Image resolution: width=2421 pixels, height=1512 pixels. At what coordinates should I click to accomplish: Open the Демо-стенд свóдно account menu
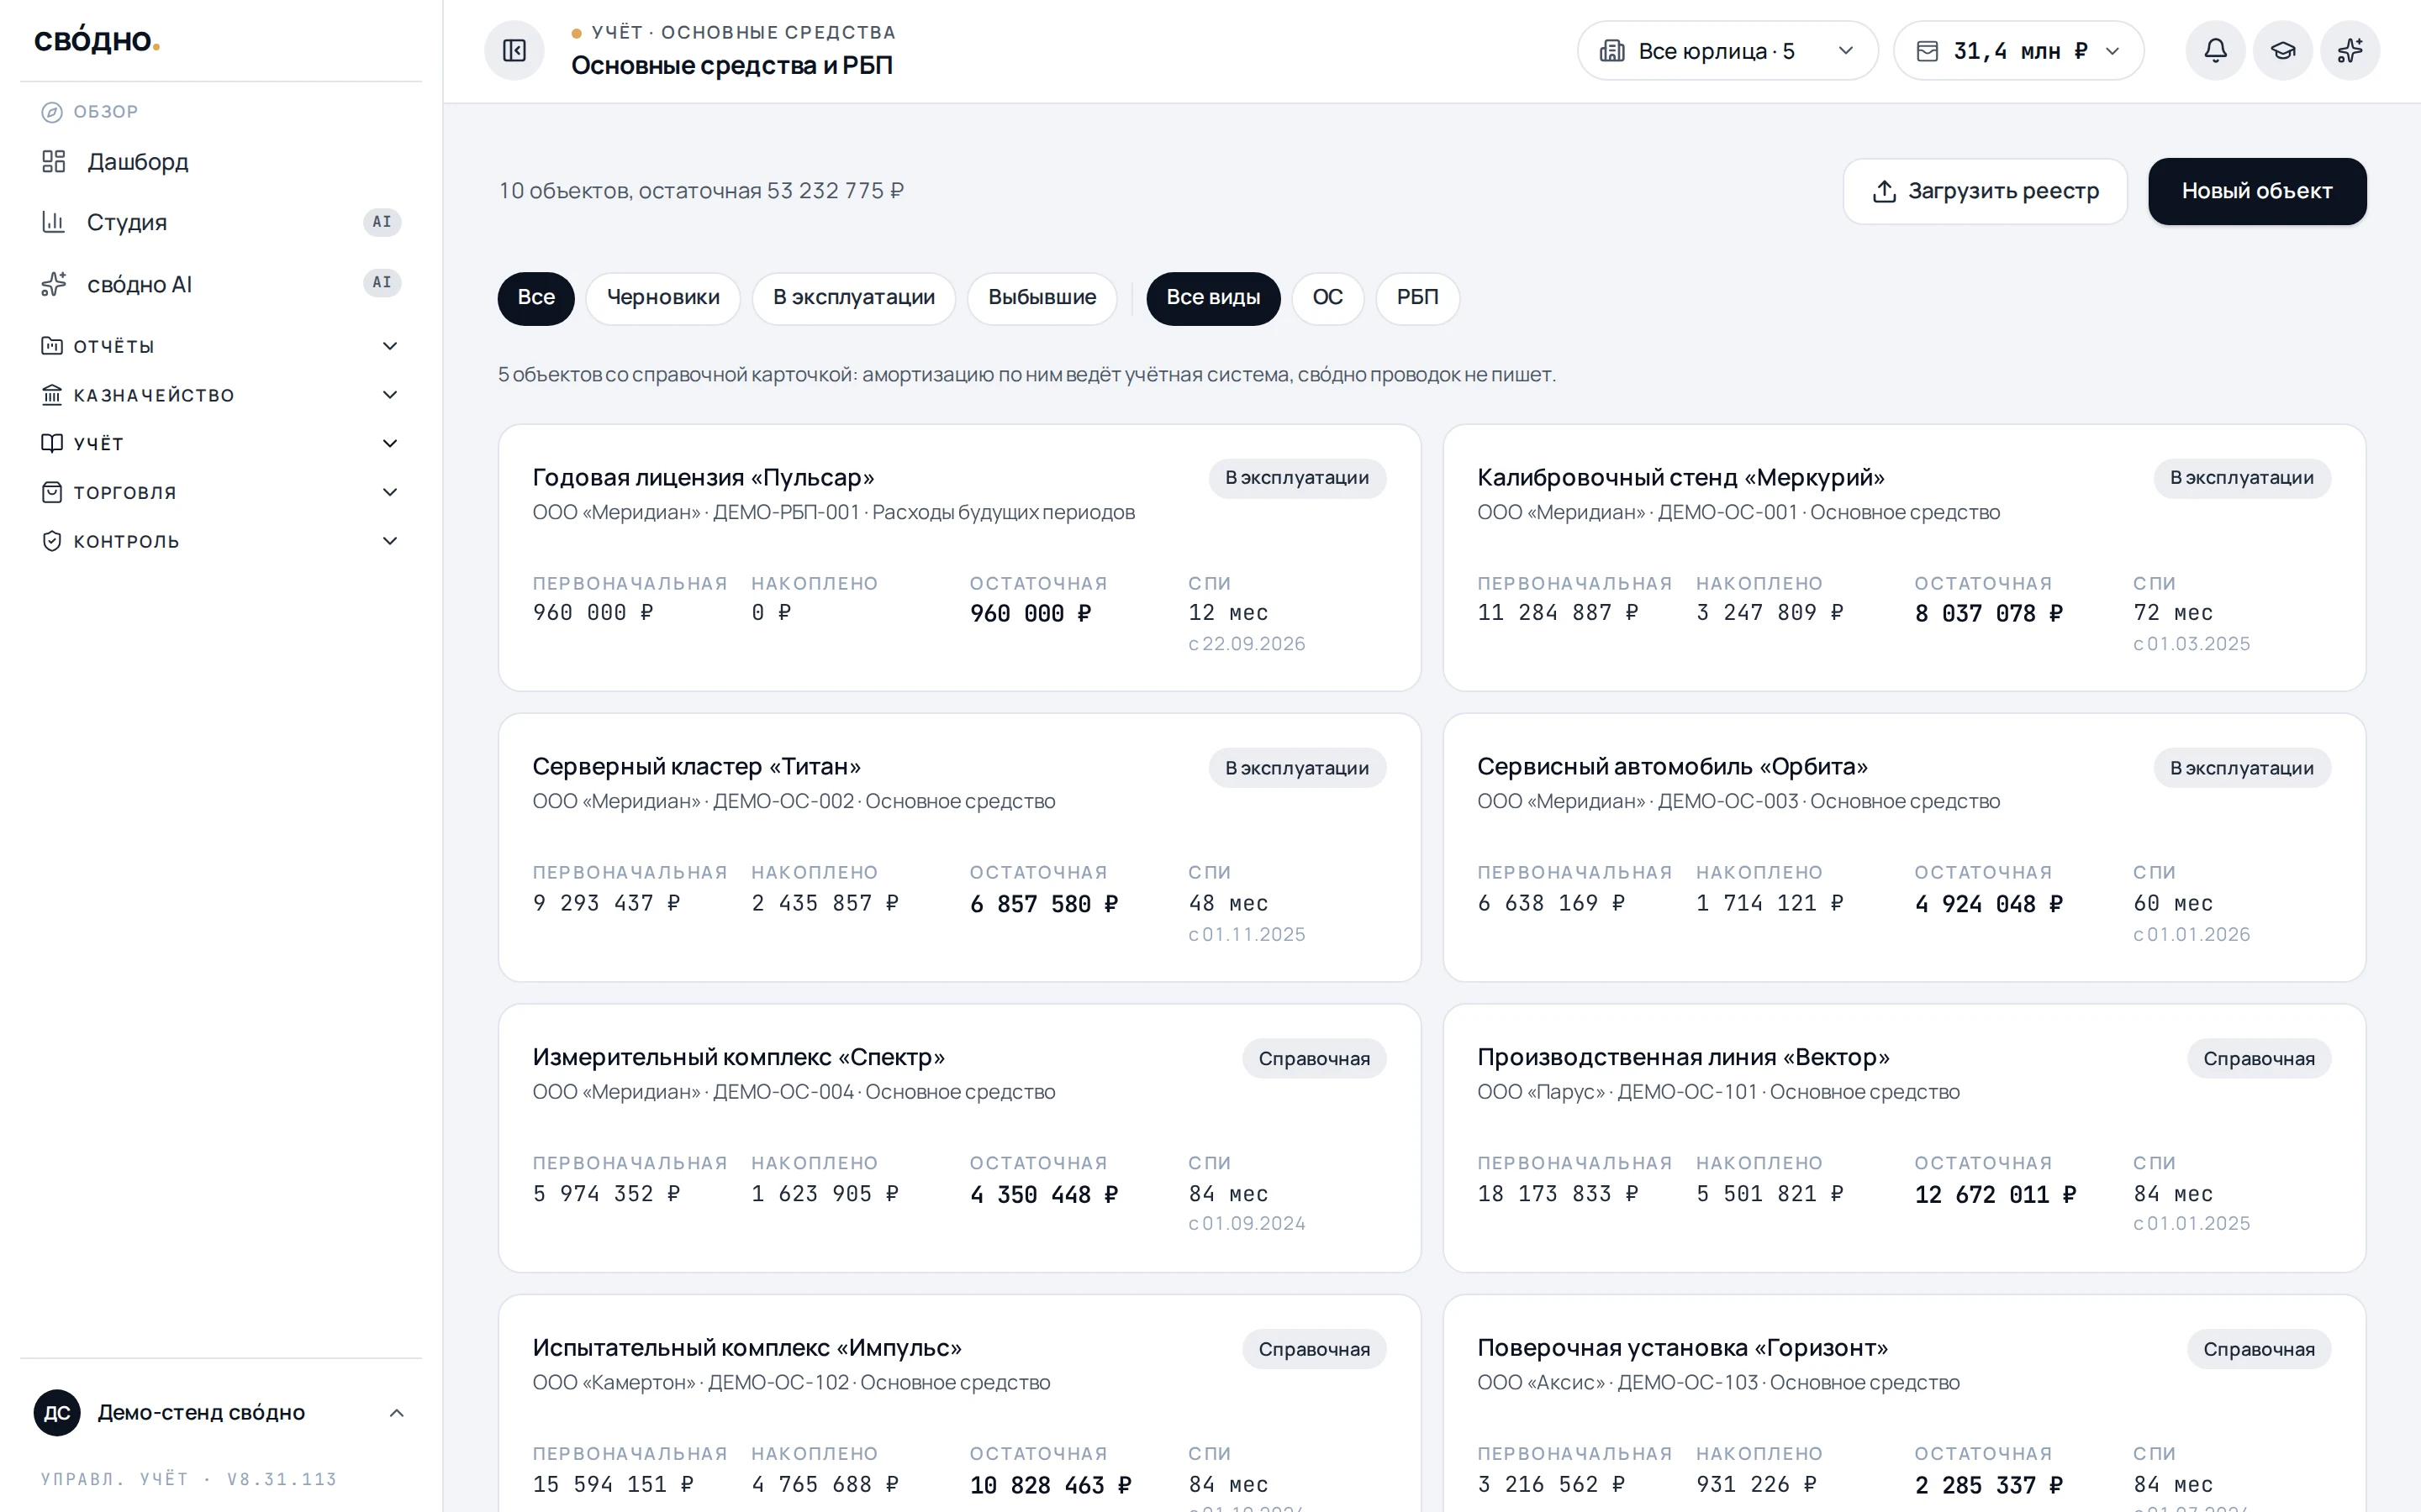point(220,1412)
